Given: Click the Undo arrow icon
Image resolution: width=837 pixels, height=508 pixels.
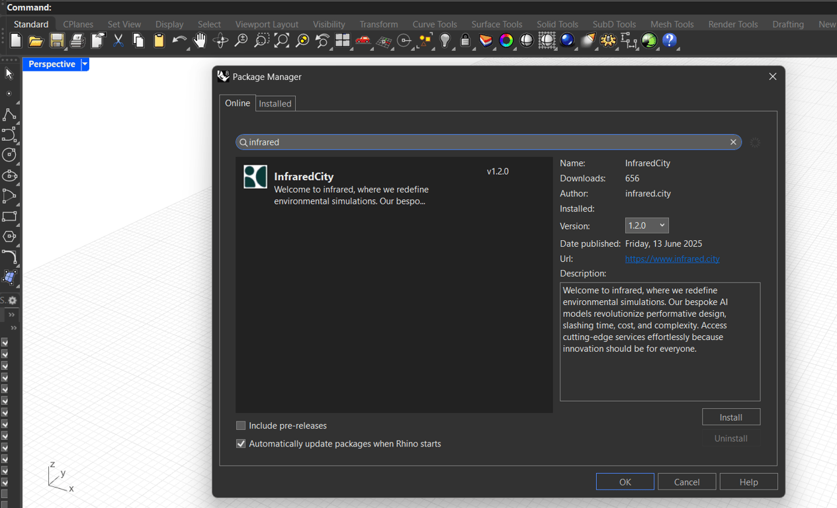Looking at the screenshot, I should pyautogui.click(x=179, y=41).
